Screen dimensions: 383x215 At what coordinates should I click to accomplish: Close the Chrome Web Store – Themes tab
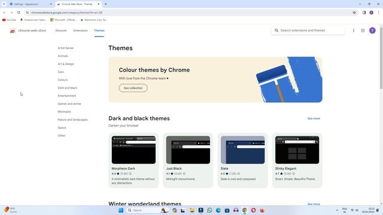click(98, 4)
